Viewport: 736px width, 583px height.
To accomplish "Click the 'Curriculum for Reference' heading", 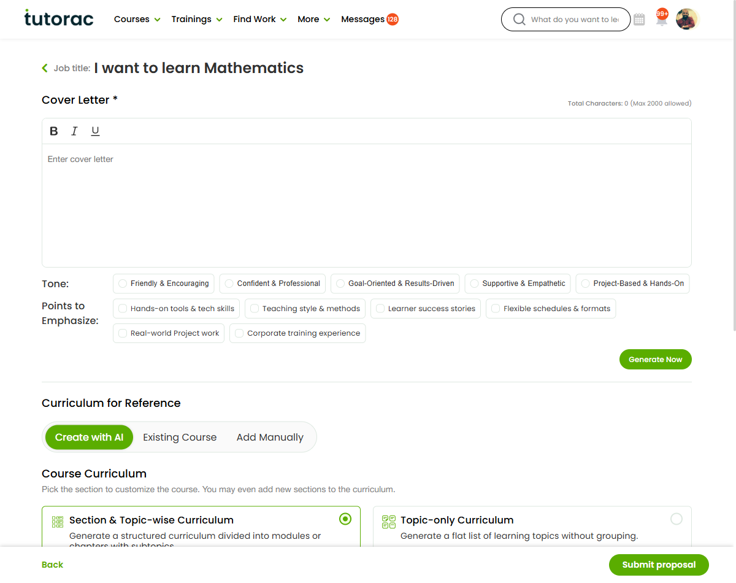I will point(111,403).
